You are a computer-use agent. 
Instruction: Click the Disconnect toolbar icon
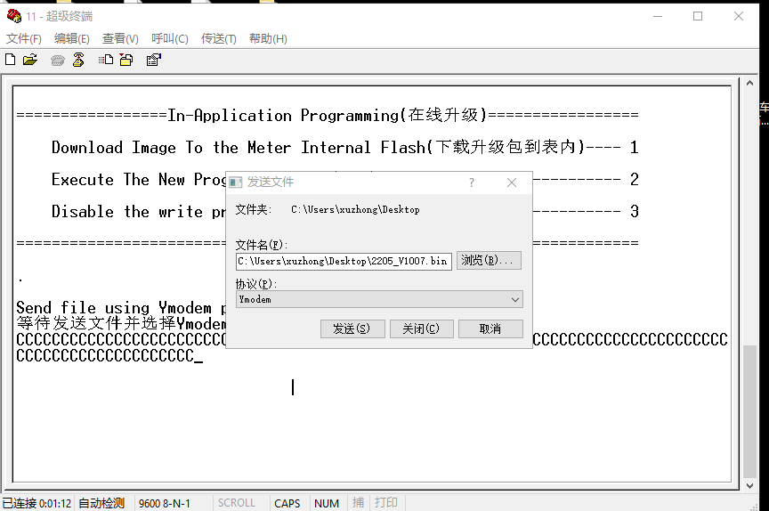coord(78,60)
